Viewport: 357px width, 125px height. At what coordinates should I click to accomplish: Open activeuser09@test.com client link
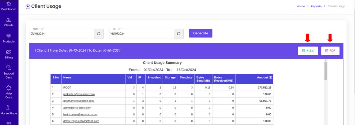click(77, 108)
